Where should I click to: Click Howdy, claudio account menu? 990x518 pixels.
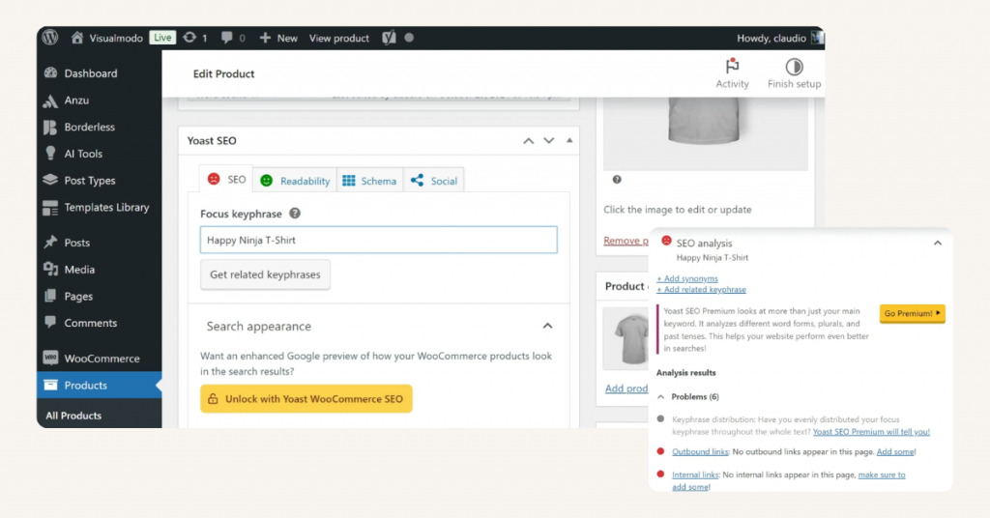780,38
